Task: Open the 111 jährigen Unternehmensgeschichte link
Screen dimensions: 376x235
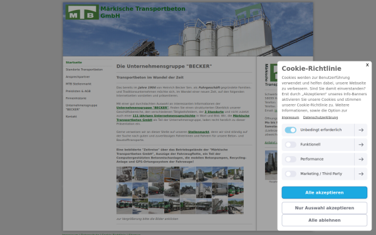Action: coord(164,116)
